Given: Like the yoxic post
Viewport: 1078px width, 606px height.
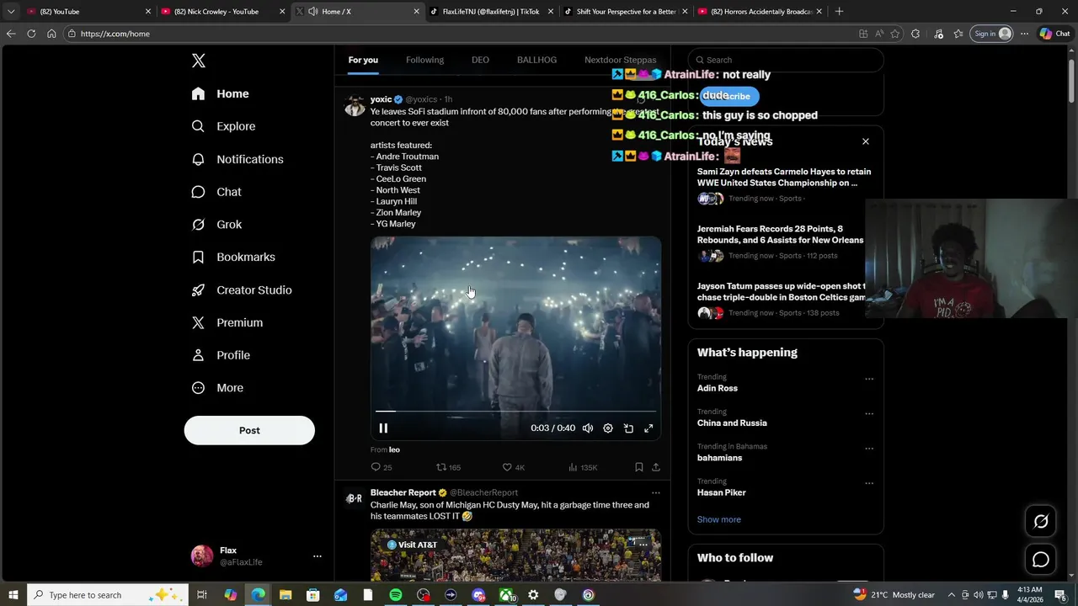Looking at the screenshot, I should click(513, 467).
